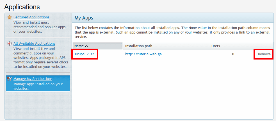This screenshot has height=121, width=276.
Task: Click the My Apps panel heading
Action: point(84,18)
